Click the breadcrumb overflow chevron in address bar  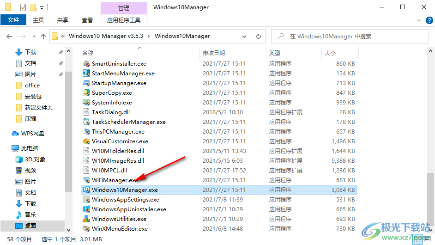pyautogui.click(x=63, y=36)
